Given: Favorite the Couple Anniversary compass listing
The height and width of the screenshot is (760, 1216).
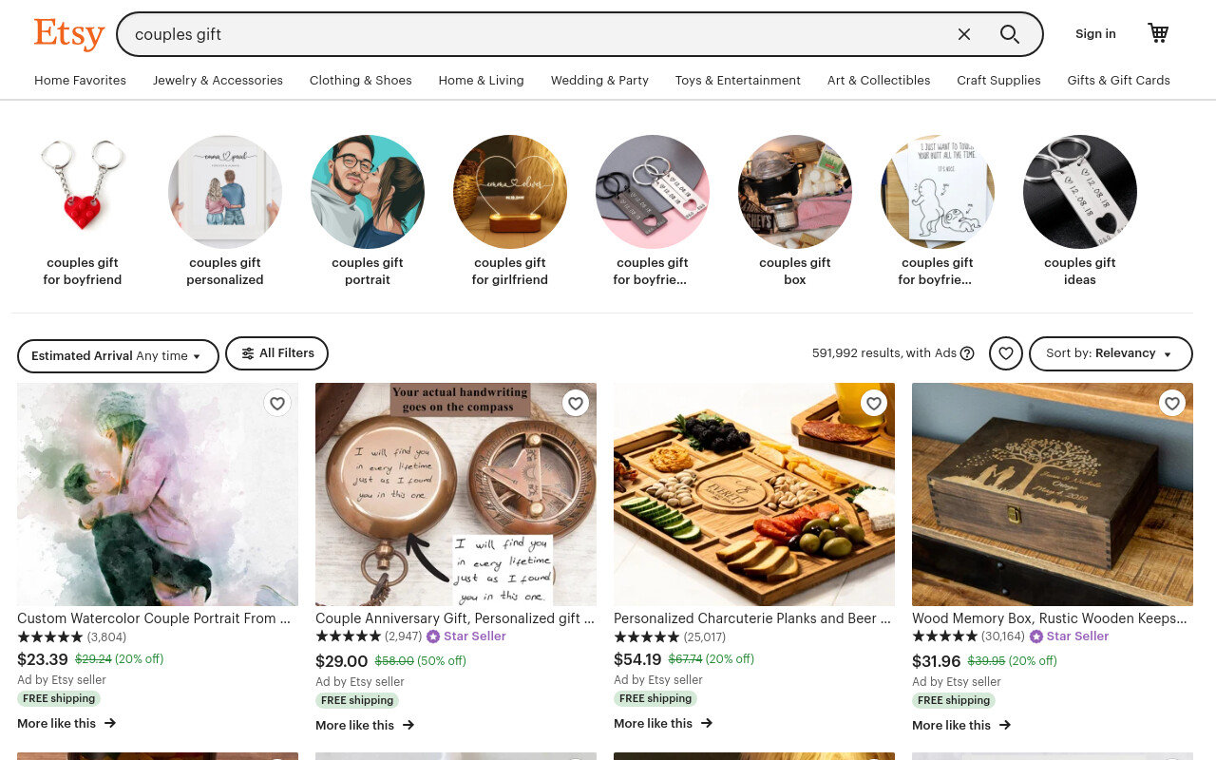Looking at the screenshot, I should pos(576,404).
